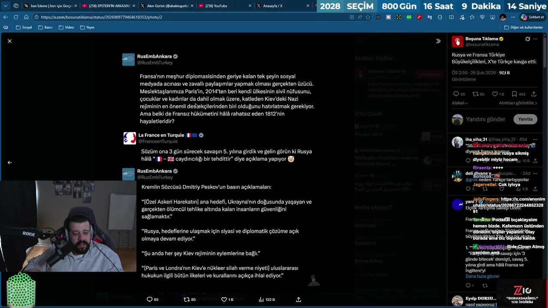Expand the Alakalı sort dropdown
548x308 pixels.
click(x=460, y=103)
